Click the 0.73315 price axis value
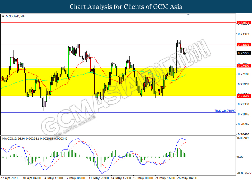The width and height of the screenshot is (252, 180). coord(243,34)
